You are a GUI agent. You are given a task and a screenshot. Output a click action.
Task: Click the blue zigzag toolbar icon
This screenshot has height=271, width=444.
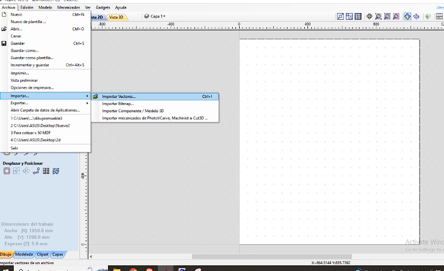[x=416, y=16]
